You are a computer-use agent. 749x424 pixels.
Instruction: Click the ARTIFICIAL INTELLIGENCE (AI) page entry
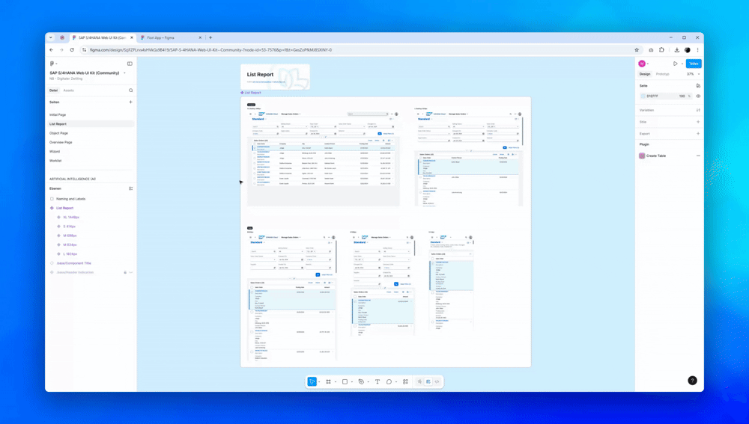pos(73,179)
